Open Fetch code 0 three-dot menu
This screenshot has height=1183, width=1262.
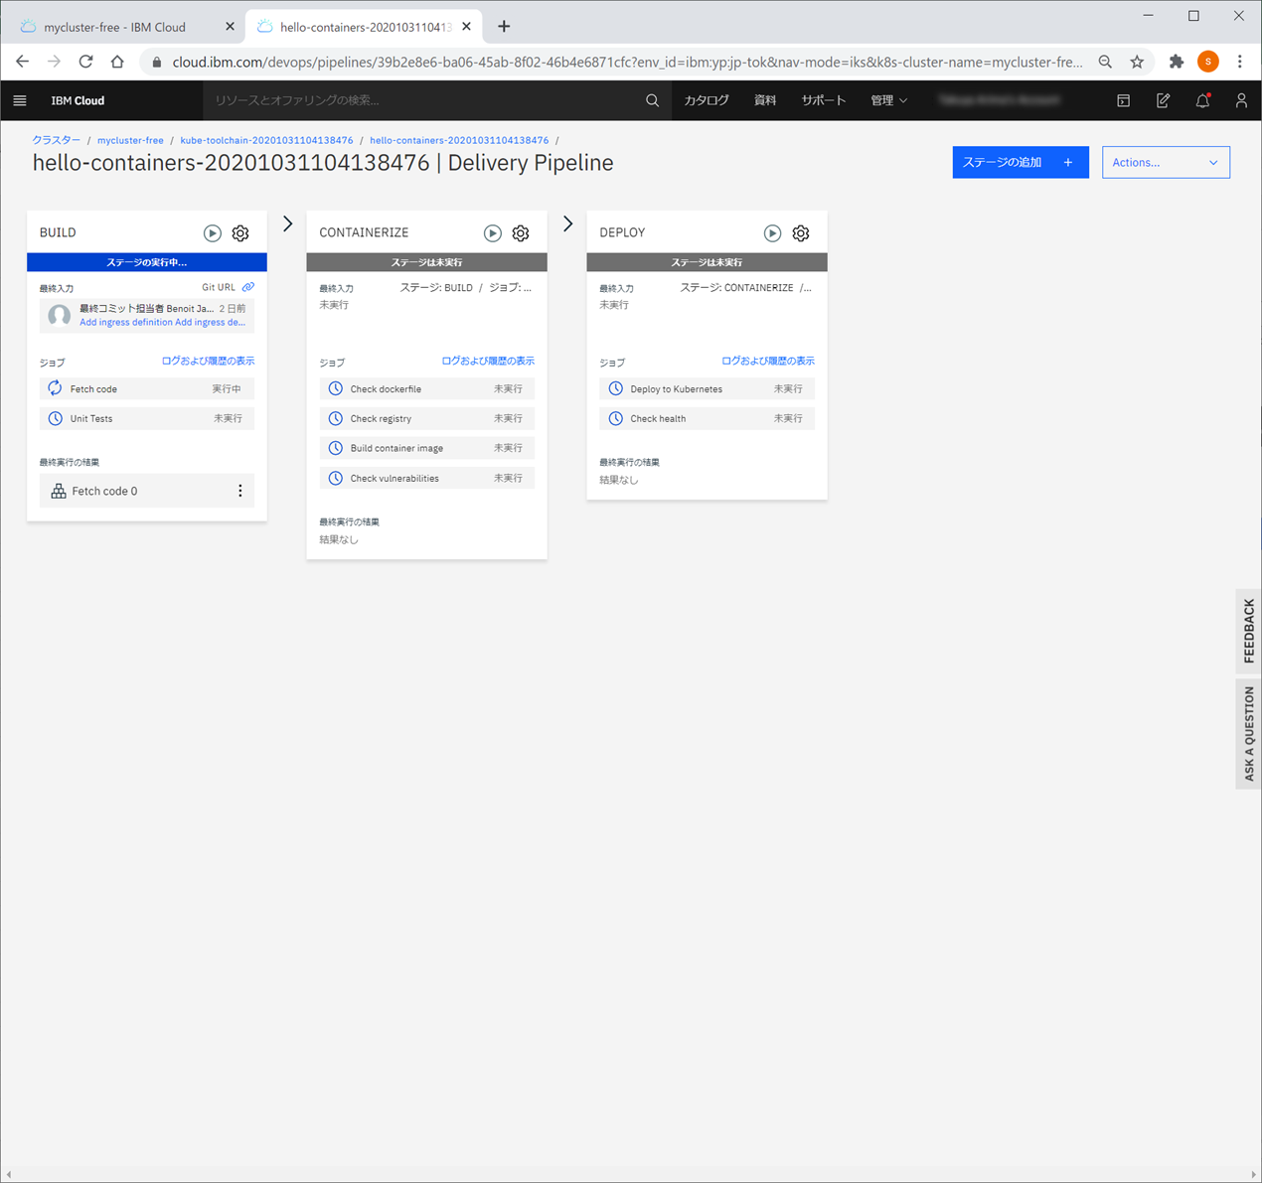[x=240, y=491]
